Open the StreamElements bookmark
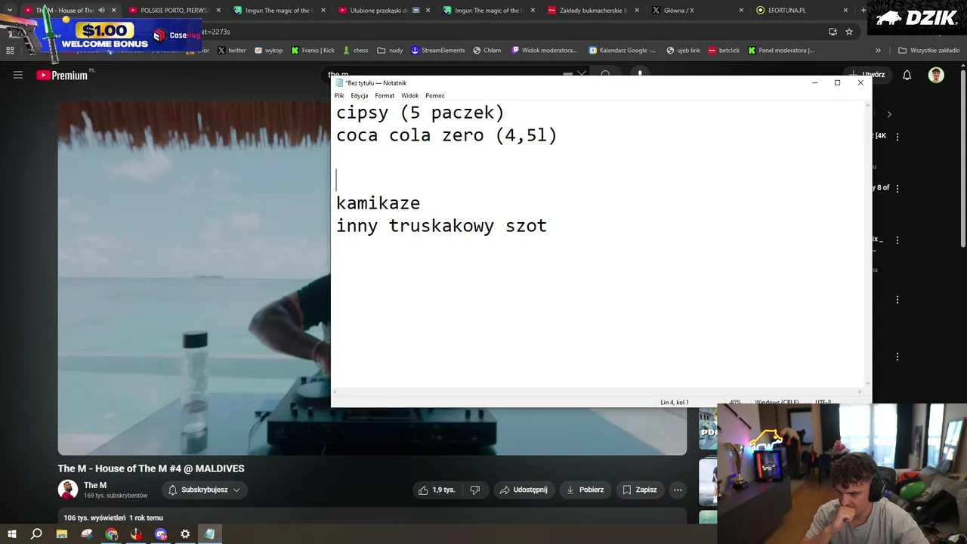 click(437, 50)
